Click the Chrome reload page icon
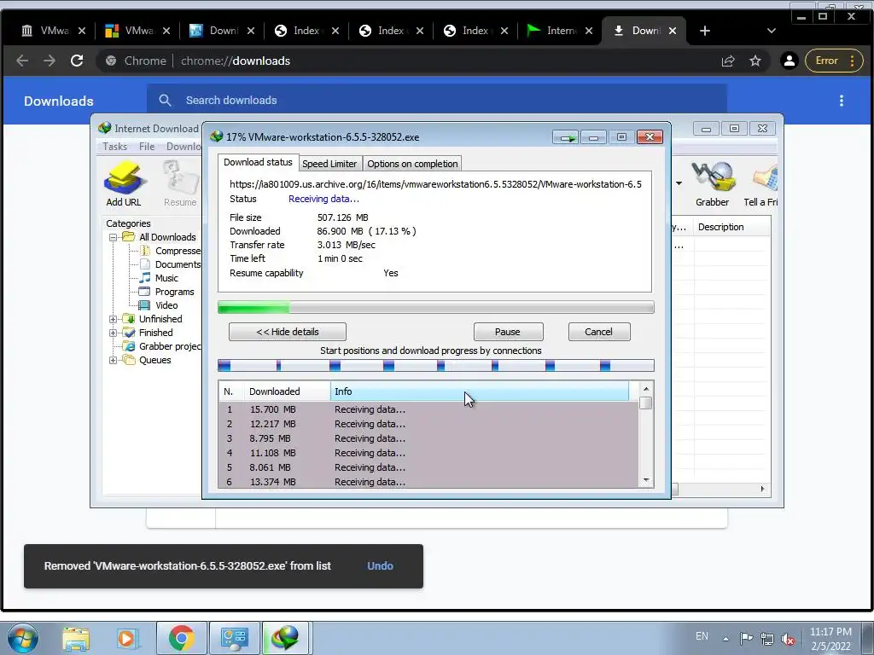The height and width of the screenshot is (655, 874). point(77,61)
